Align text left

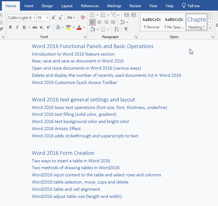click(x=92, y=22)
